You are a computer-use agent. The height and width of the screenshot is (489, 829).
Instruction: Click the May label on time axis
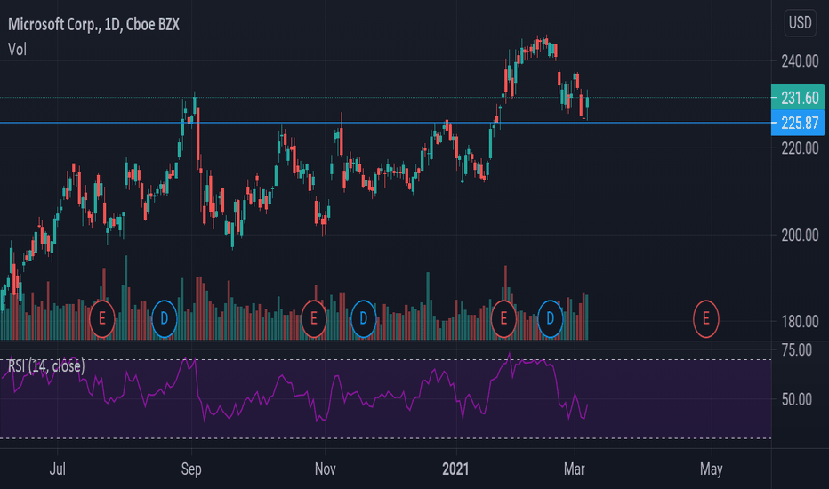tap(711, 469)
